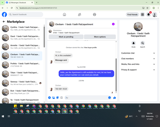160x127 pixels.
Task: Click the Facebook logo icon
Action: pyautogui.click(x=4, y=14)
